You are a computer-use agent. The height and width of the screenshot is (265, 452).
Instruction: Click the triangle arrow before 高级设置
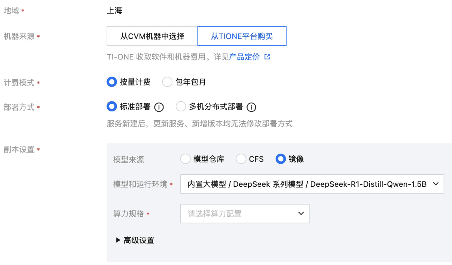[118, 240]
